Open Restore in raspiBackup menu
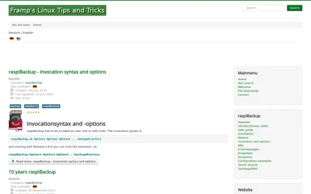This screenshot has width=311, height=194. click(x=243, y=138)
